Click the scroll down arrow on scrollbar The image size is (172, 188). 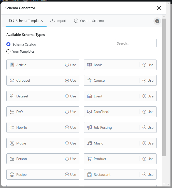pyautogui.click(x=164, y=184)
